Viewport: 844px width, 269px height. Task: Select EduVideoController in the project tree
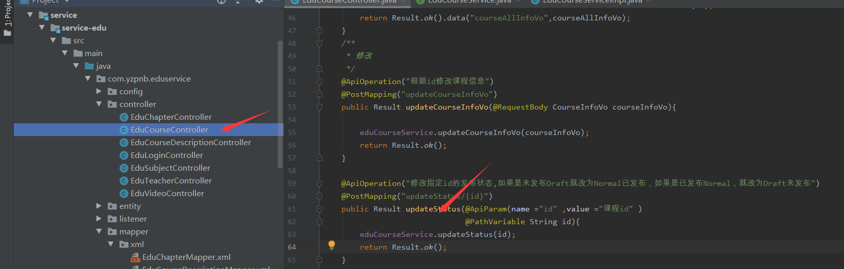point(167,194)
